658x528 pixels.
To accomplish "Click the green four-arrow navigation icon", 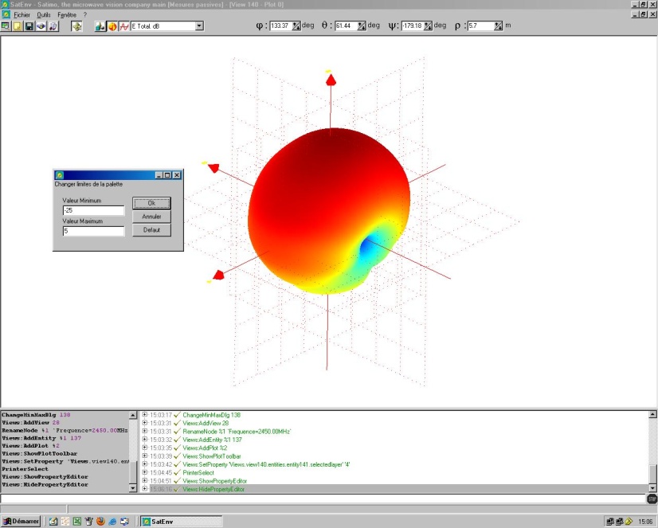I will (76, 26).
